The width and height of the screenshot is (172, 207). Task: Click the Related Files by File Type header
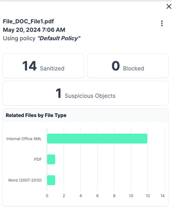coord(36,115)
